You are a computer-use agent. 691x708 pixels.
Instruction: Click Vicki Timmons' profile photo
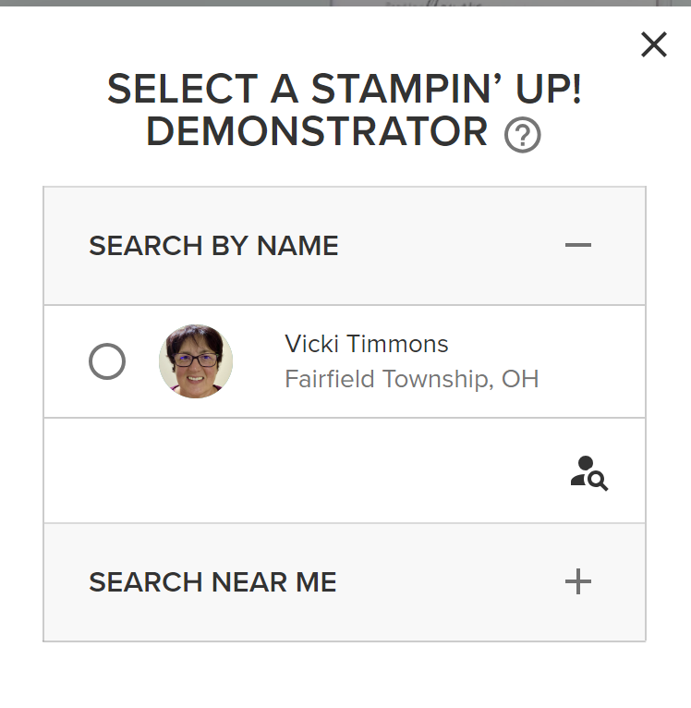coord(196,361)
